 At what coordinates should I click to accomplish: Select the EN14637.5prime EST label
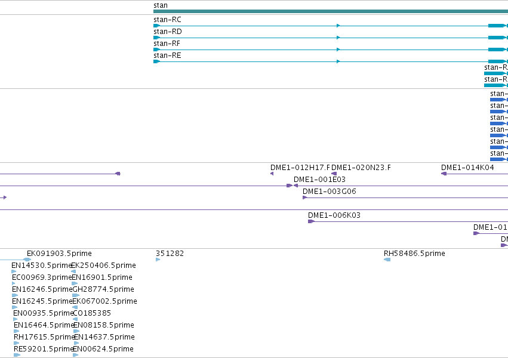click(104, 337)
